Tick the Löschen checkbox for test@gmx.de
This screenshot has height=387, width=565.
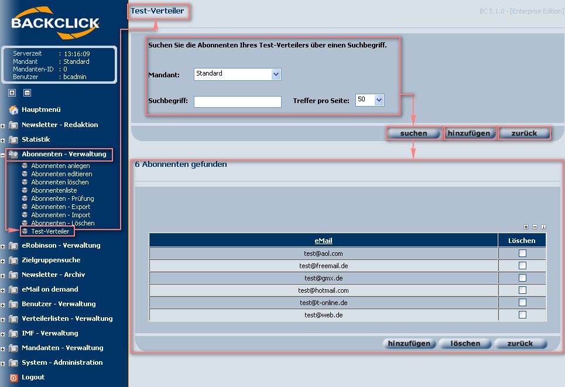(522, 278)
